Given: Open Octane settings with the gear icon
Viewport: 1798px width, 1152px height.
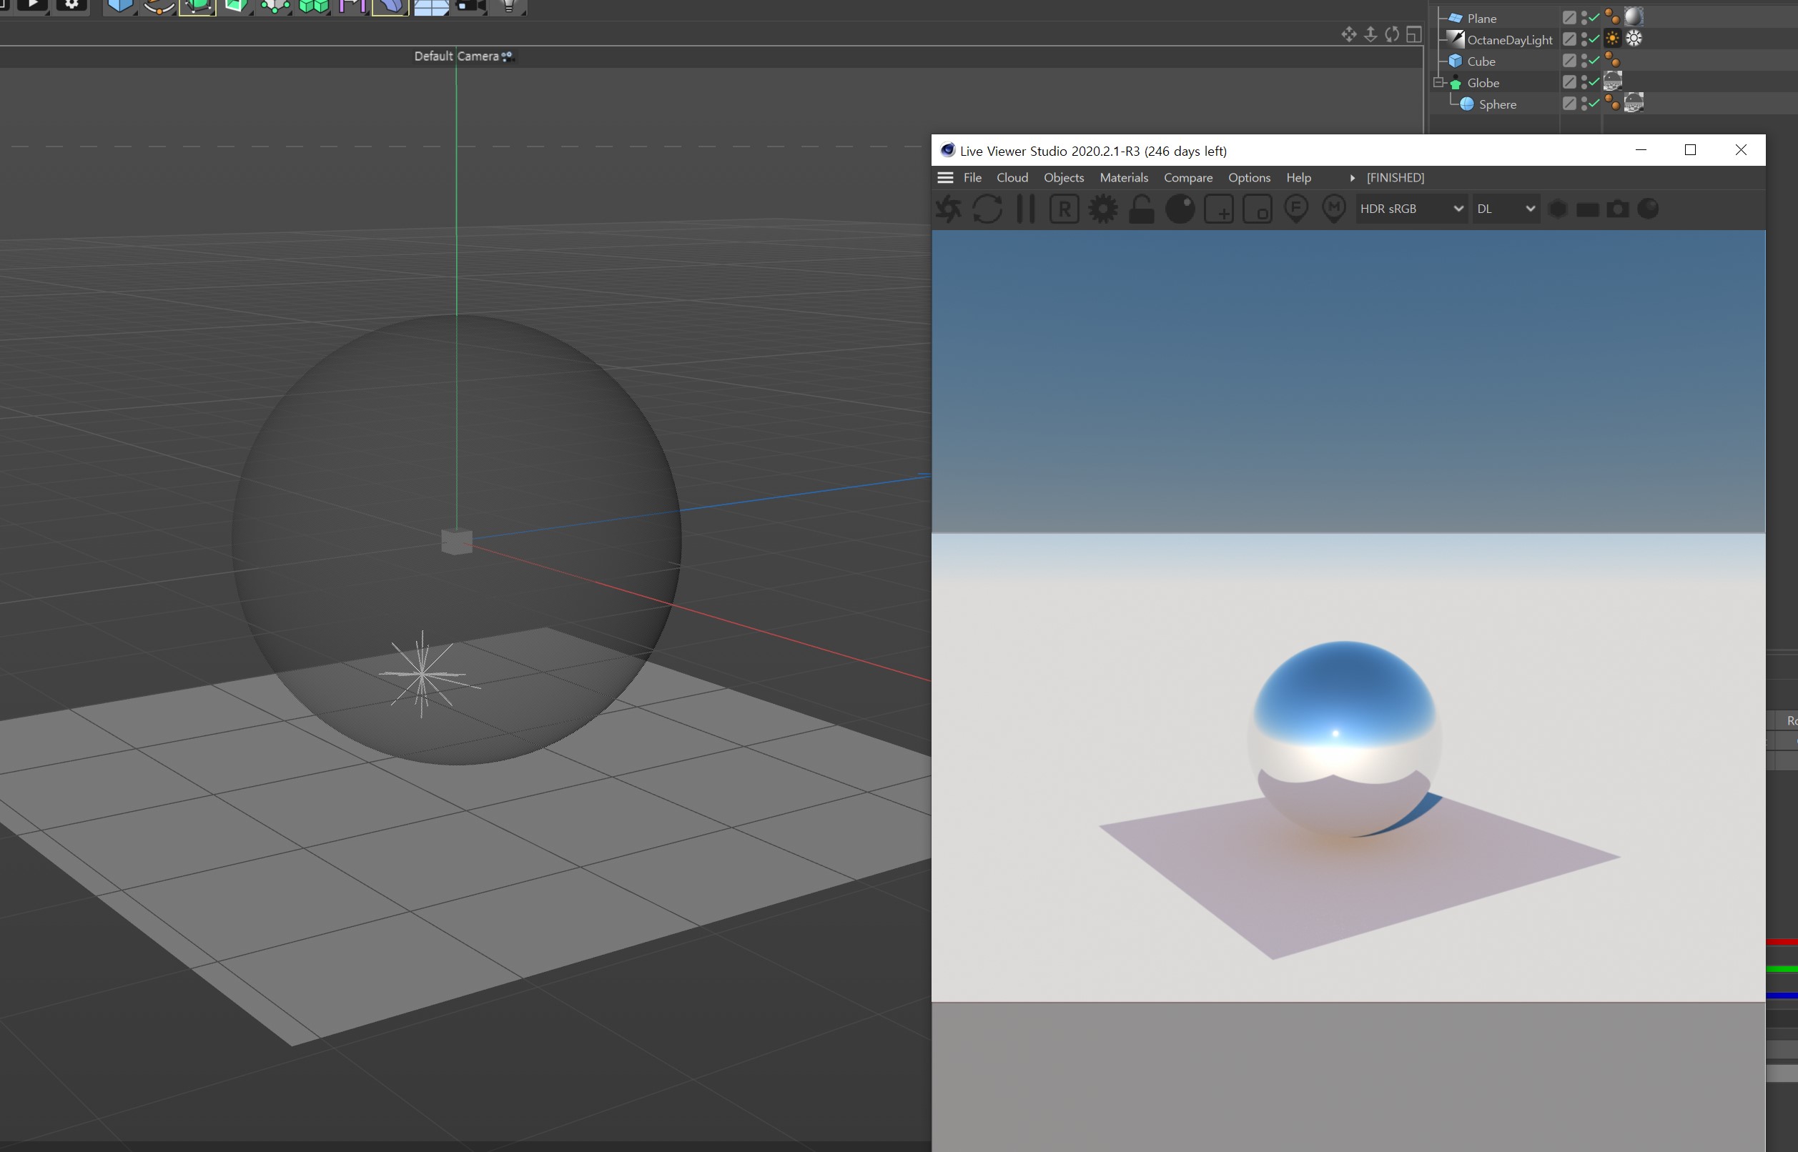Looking at the screenshot, I should [x=1103, y=209].
